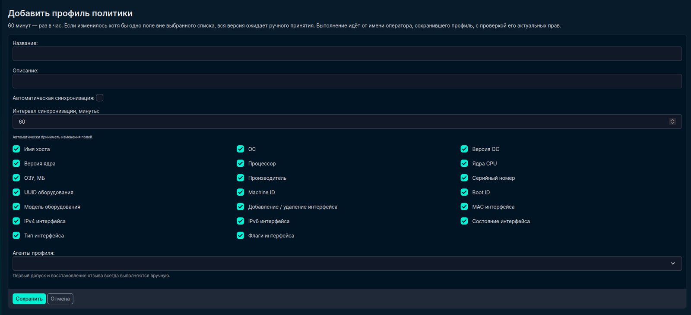The height and width of the screenshot is (315, 691).
Task: Uncheck the Флаги интерфейса checkbox
Action: click(x=241, y=236)
